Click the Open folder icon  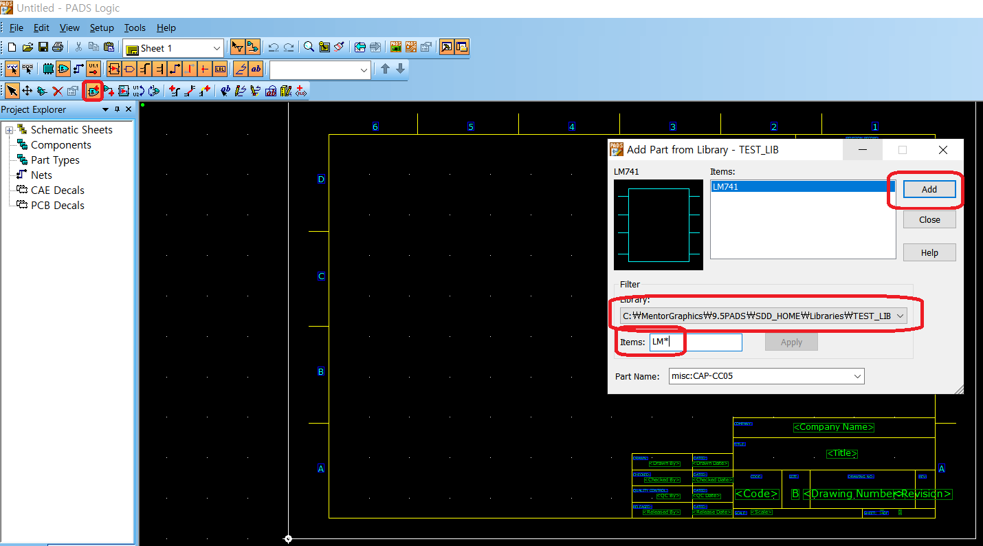click(27, 47)
